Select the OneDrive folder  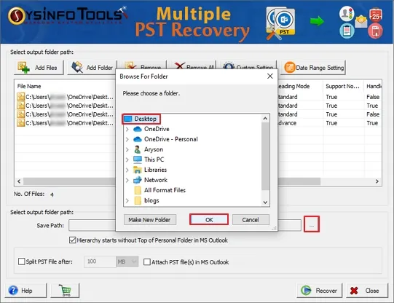[x=157, y=129]
